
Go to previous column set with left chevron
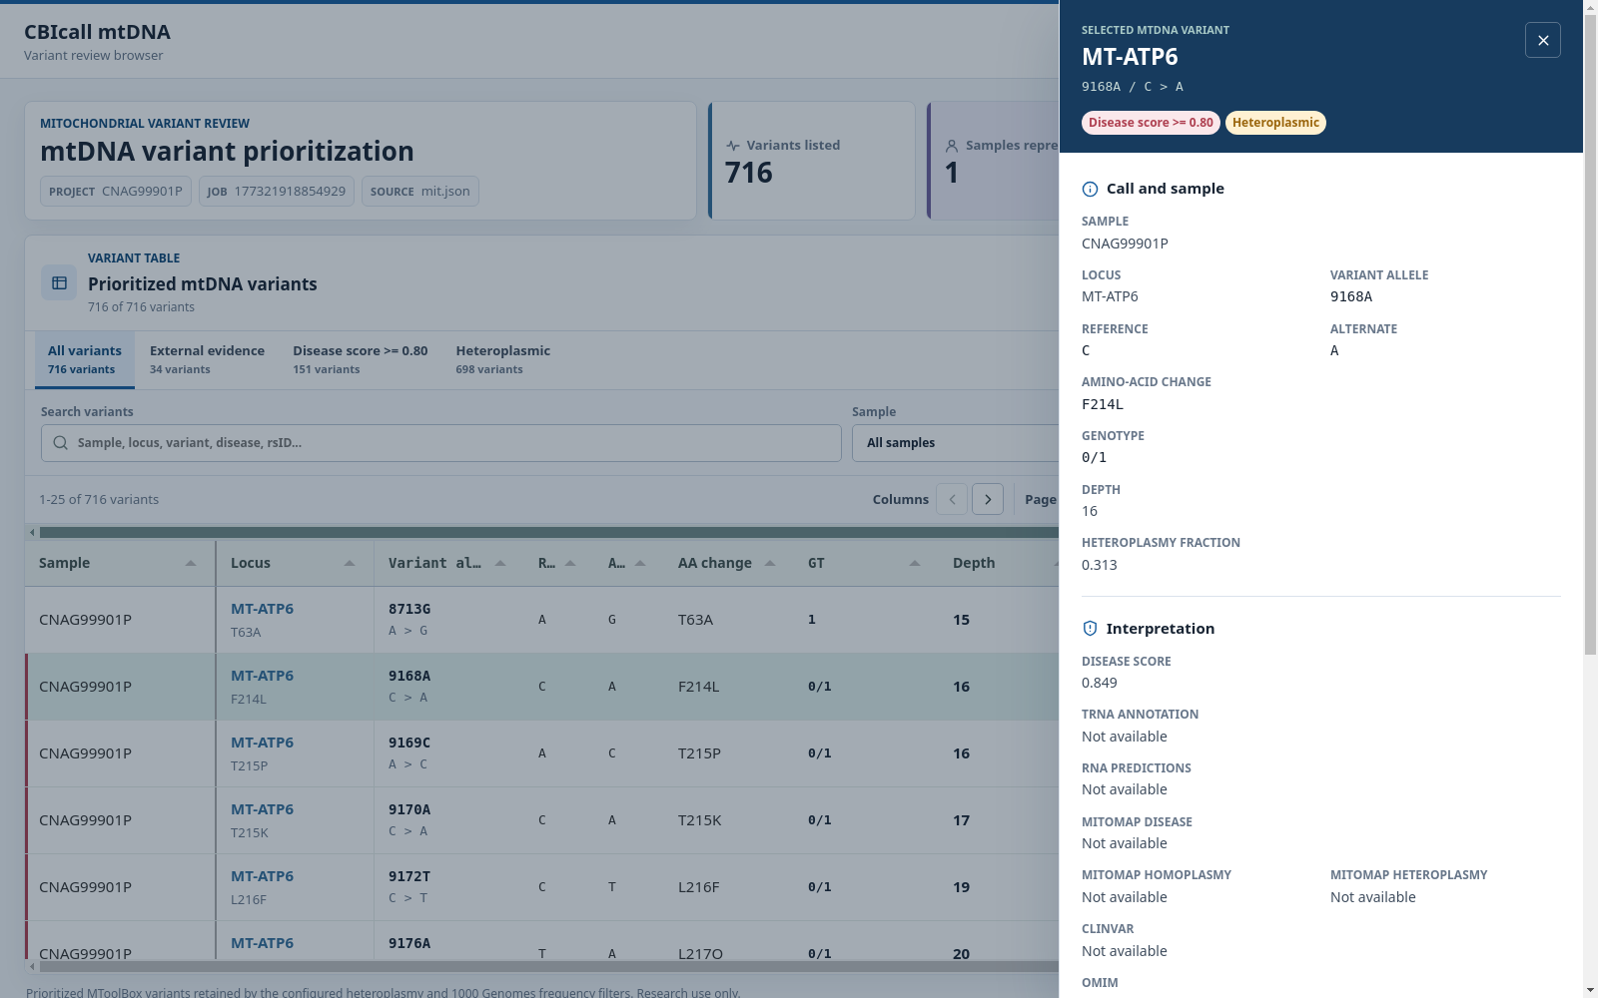pos(952,499)
